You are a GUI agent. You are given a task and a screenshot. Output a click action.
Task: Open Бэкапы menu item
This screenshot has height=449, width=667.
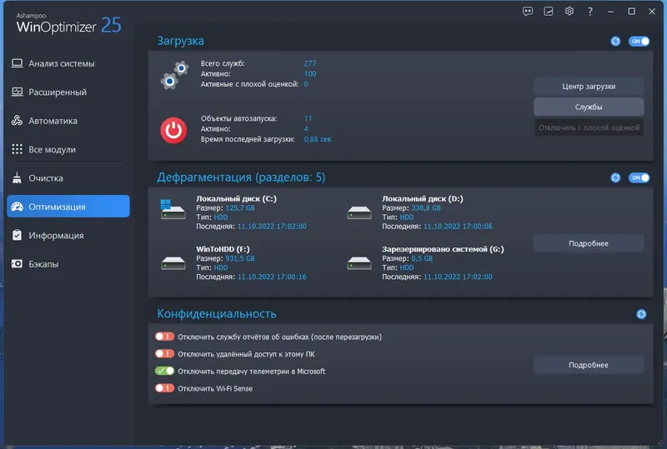tap(68, 264)
